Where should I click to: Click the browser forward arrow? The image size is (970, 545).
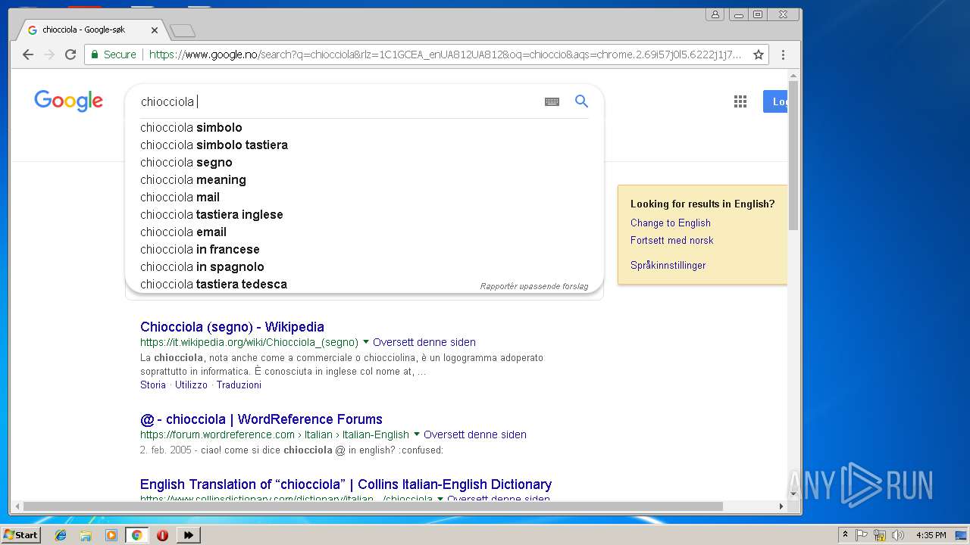click(x=49, y=54)
